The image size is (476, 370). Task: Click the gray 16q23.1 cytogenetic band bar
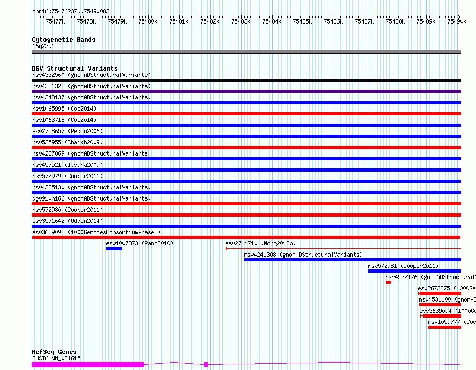246,52
